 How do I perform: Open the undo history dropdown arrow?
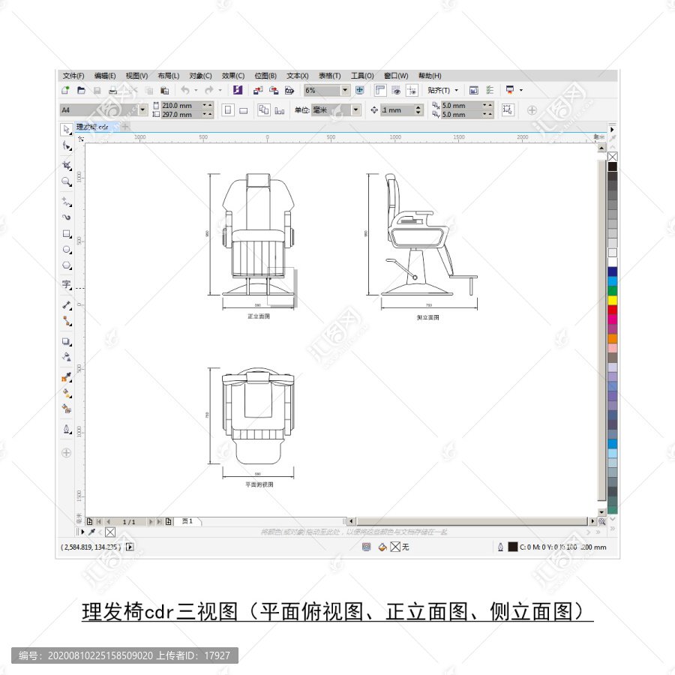(x=196, y=91)
